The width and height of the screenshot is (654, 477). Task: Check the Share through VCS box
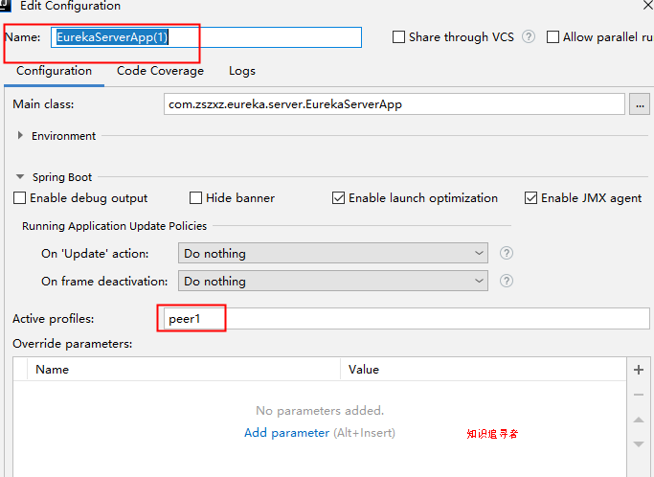(399, 37)
